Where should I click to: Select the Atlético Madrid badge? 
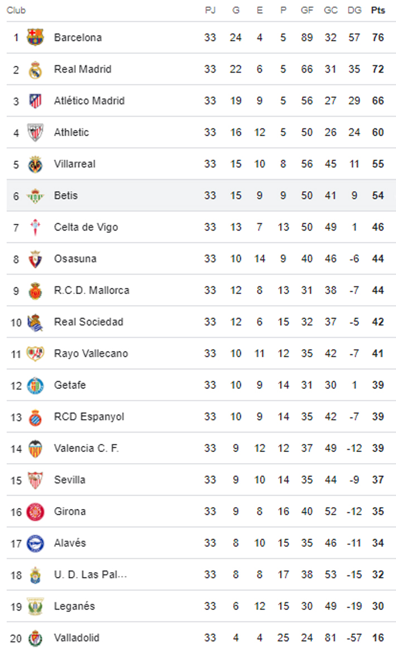click(35, 101)
